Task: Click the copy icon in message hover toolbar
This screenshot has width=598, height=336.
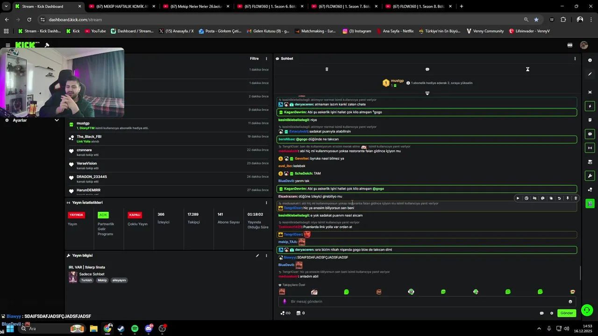Action: [x=551, y=198]
